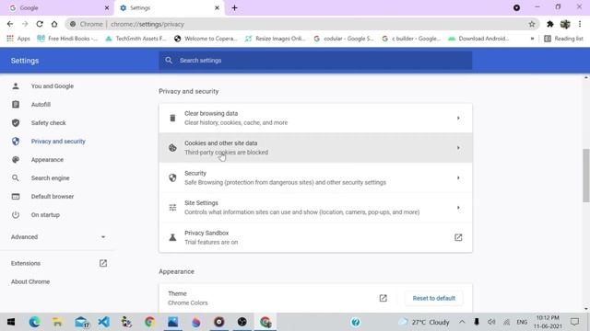Image resolution: width=590 pixels, height=331 pixels.
Task: Open Reading list
Action: tap(563, 39)
